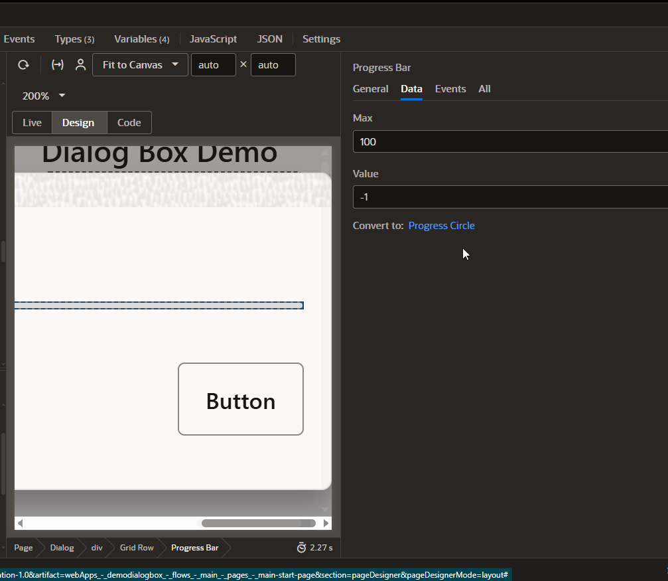Open the Events tab
The width and height of the screenshot is (668, 581).
[19, 39]
